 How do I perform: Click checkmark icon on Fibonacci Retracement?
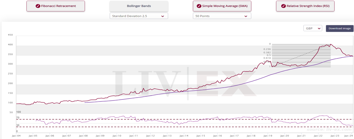[38, 6]
